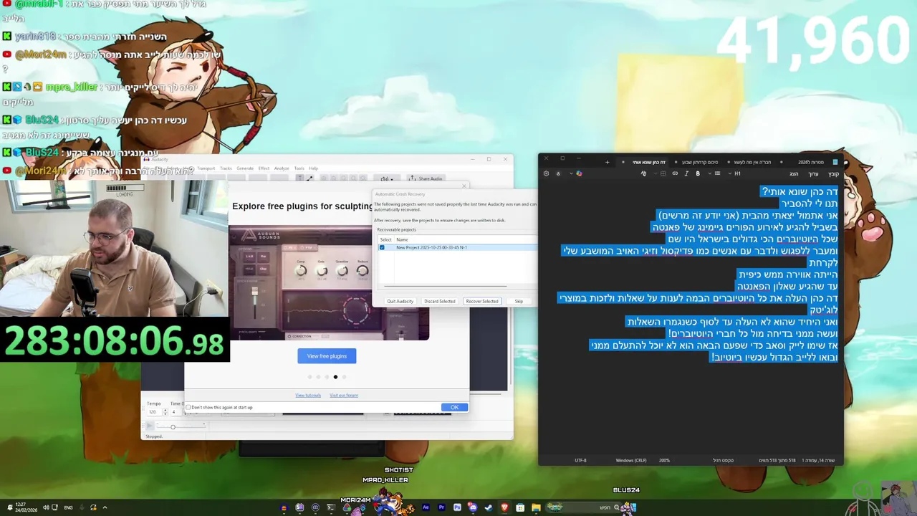Click the taskbar search box
Screen dimensions: 917x516
(x=585, y=507)
